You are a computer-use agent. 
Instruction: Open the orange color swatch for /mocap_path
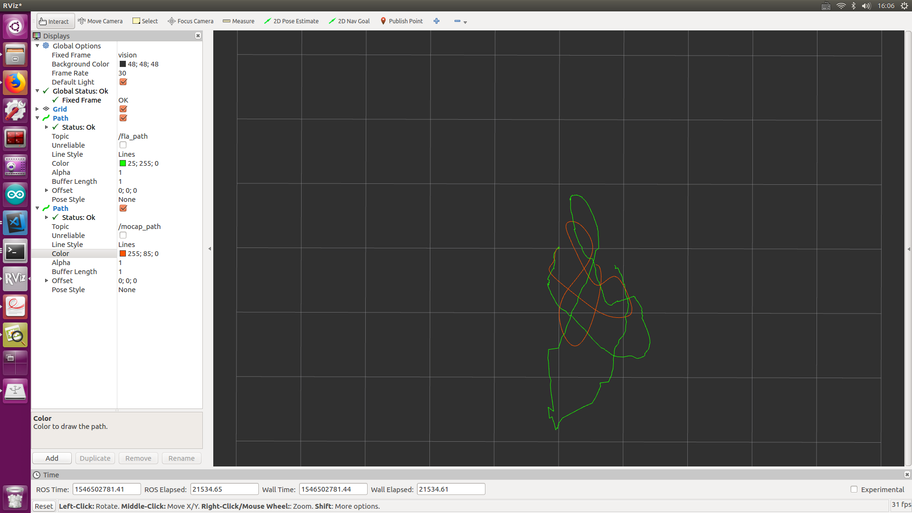(123, 253)
